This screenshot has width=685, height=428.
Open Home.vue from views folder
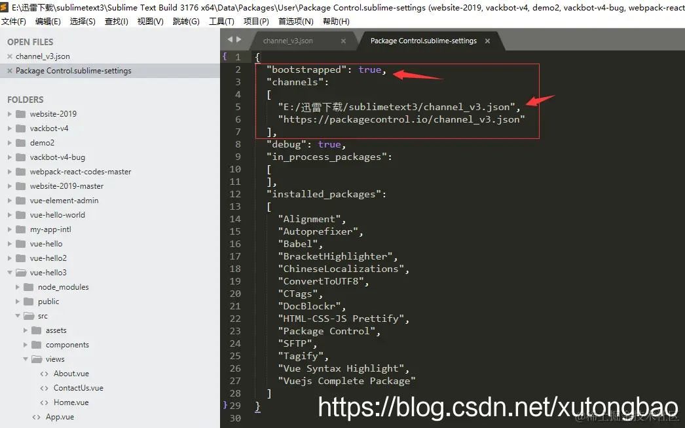[71, 402]
